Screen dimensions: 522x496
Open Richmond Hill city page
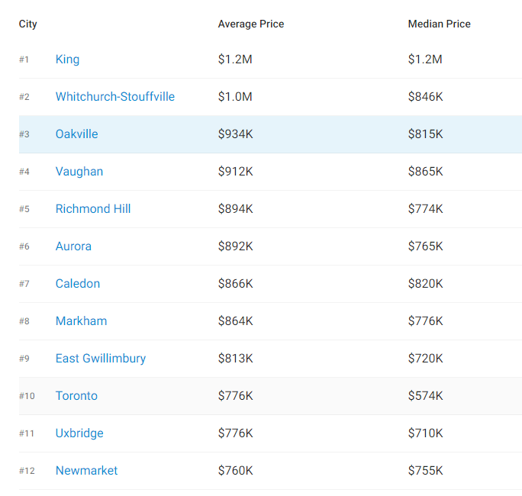tap(92, 209)
